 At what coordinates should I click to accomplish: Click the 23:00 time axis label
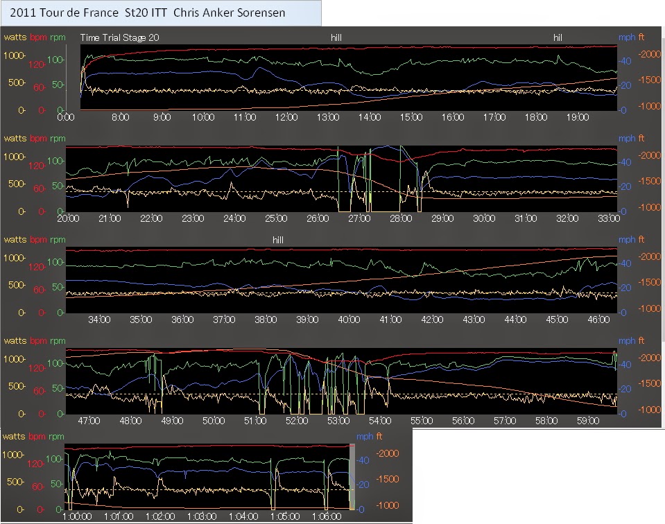pyautogui.click(x=193, y=218)
